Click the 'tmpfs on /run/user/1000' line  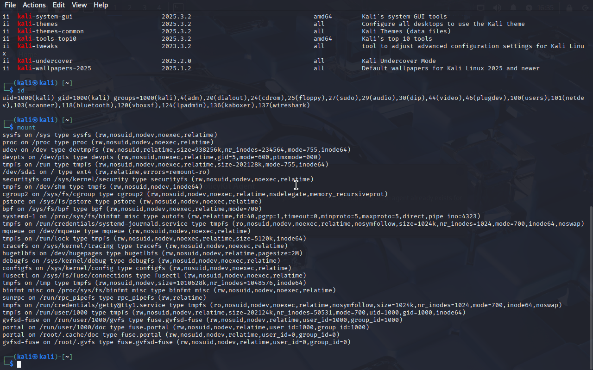click(x=234, y=313)
